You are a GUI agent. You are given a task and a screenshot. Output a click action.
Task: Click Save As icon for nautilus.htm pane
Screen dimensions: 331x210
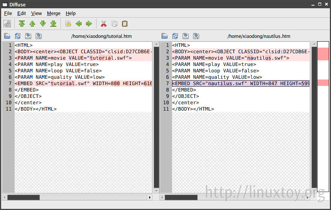pyautogui.click(x=196, y=36)
